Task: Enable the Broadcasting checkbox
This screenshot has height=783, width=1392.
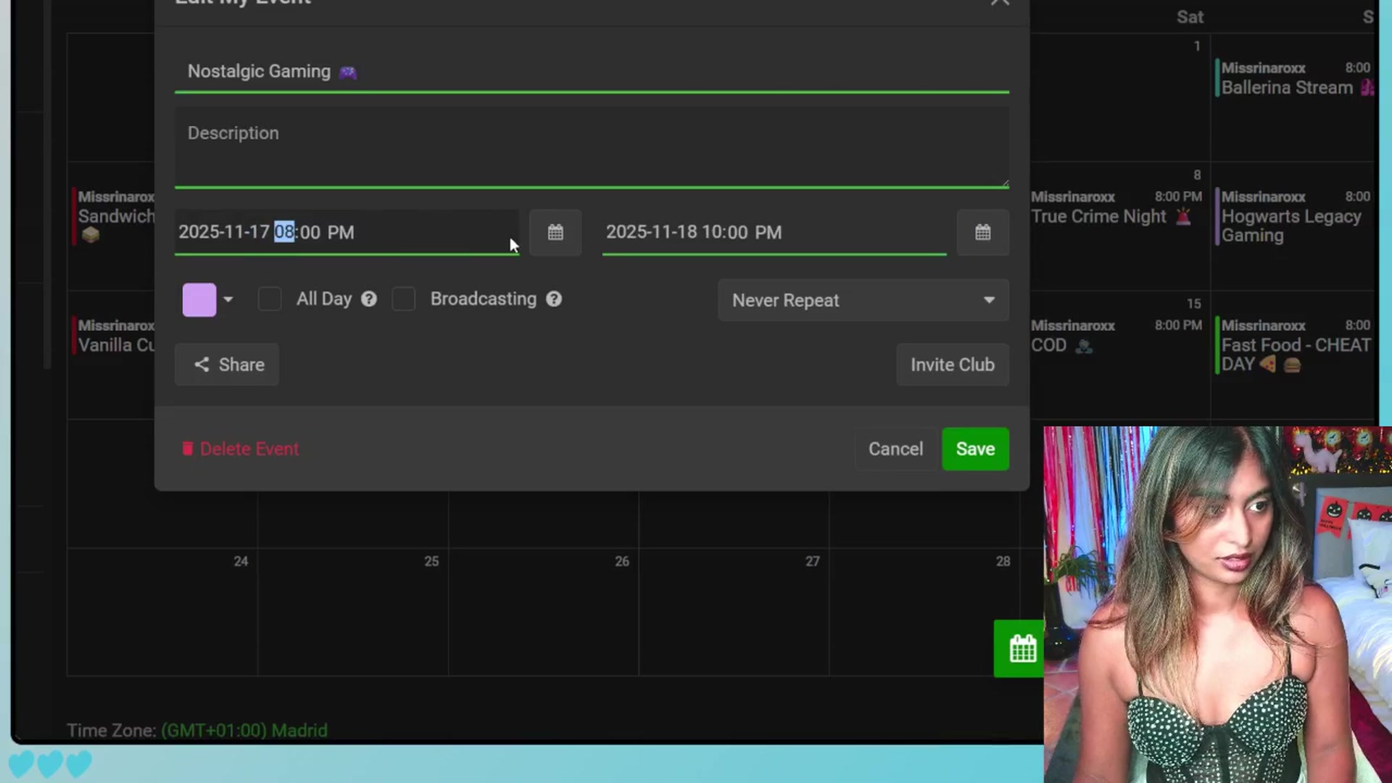Action: 404,299
